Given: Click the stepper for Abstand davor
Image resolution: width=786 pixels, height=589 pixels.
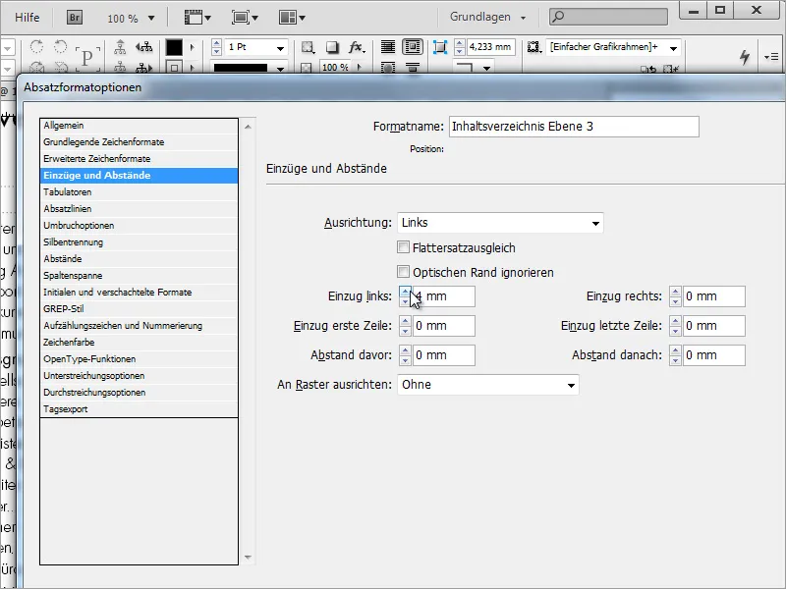Looking at the screenshot, I should (x=405, y=355).
